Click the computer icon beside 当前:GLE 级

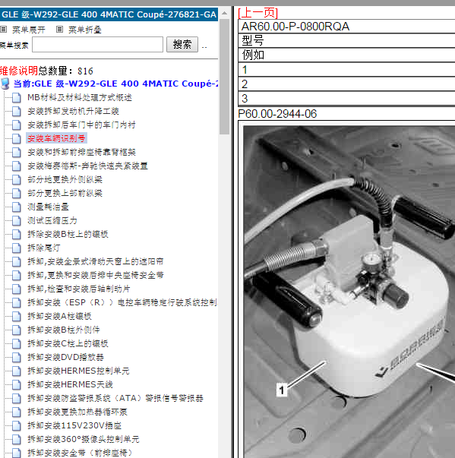[x=5, y=84]
